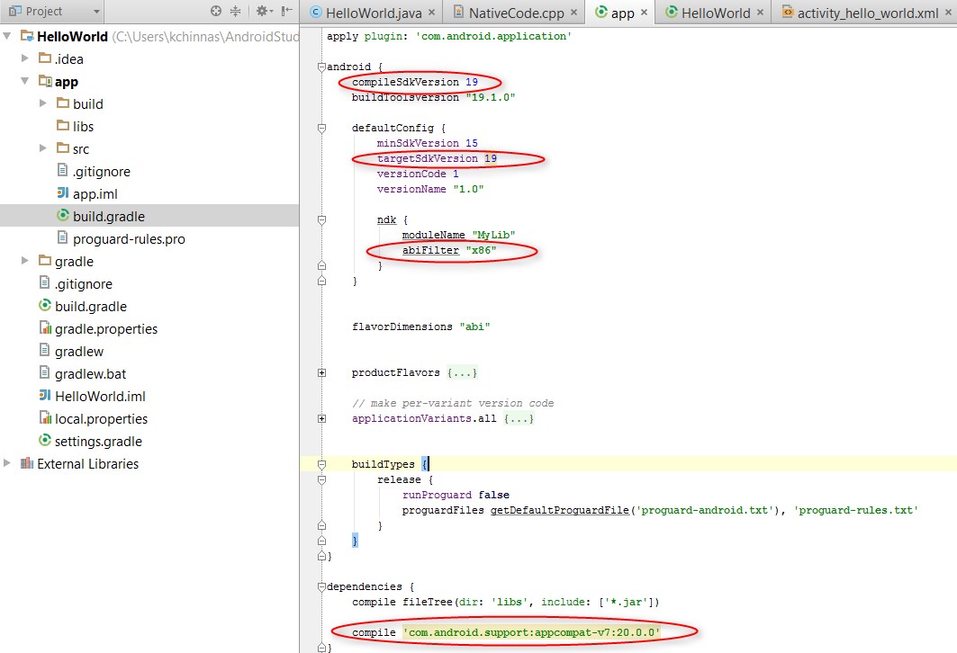The height and width of the screenshot is (653, 957).
Task: Open the Project panel settings gear
Action: 262,12
